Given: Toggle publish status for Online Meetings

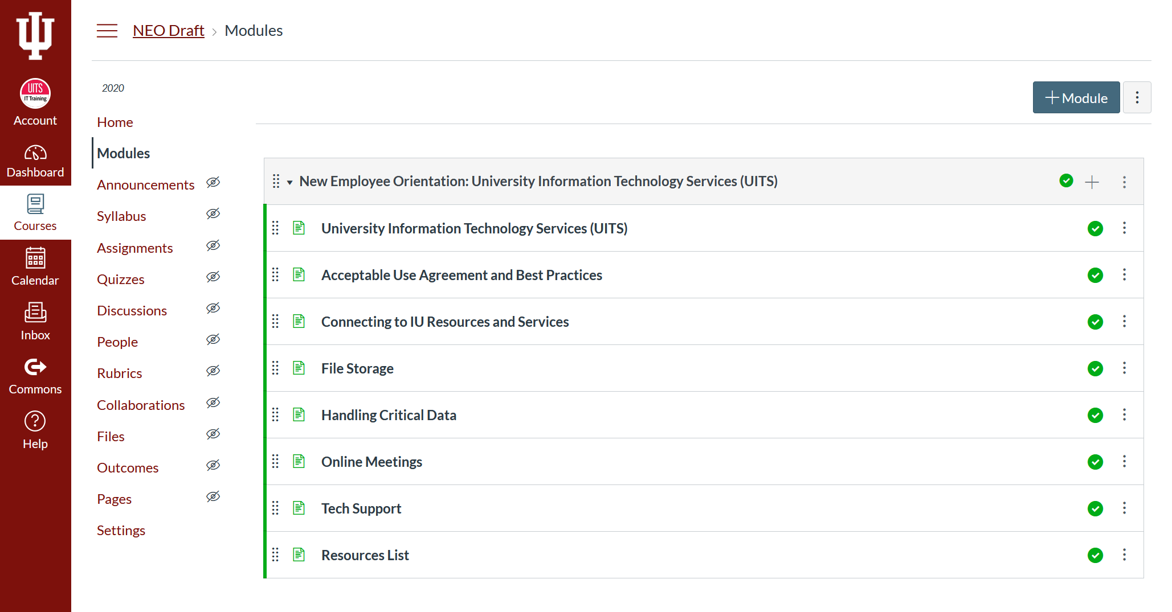Looking at the screenshot, I should pyautogui.click(x=1095, y=462).
